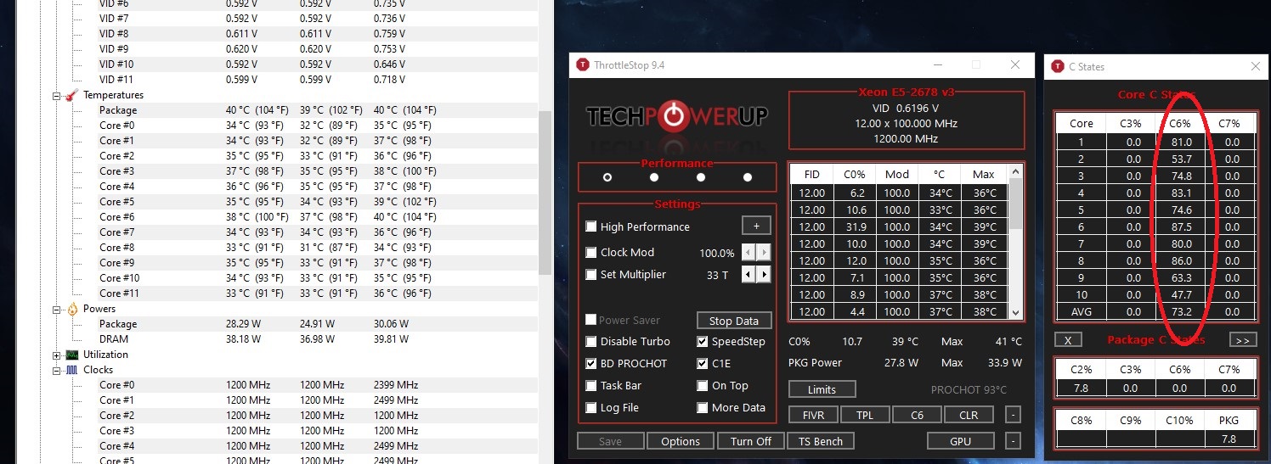The width and height of the screenshot is (1271, 464).
Task: Click the TechPowerUp logo in ThrottleStop
Action: pos(676,116)
